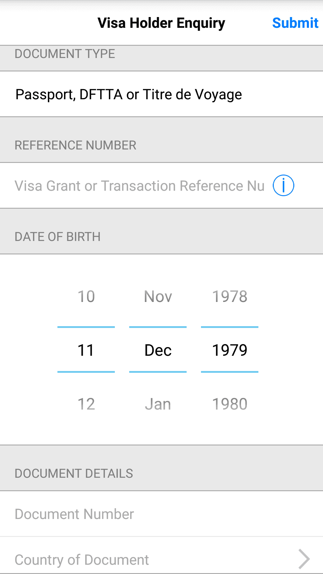323x574 pixels.
Task: Choose Jan in the month wheel
Action: click(158, 404)
